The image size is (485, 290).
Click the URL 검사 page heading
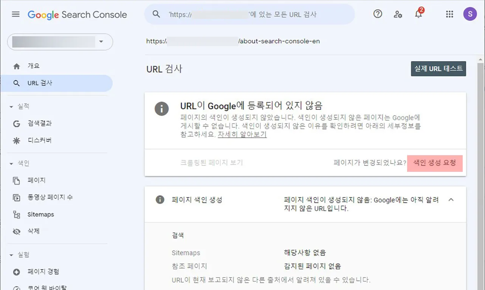164,69
